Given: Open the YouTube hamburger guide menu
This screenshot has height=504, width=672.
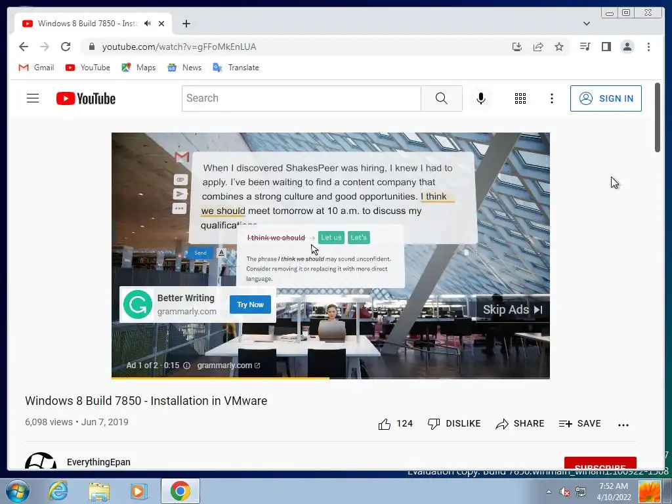Looking at the screenshot, I should pyautogui.click(x=33, y=98).
